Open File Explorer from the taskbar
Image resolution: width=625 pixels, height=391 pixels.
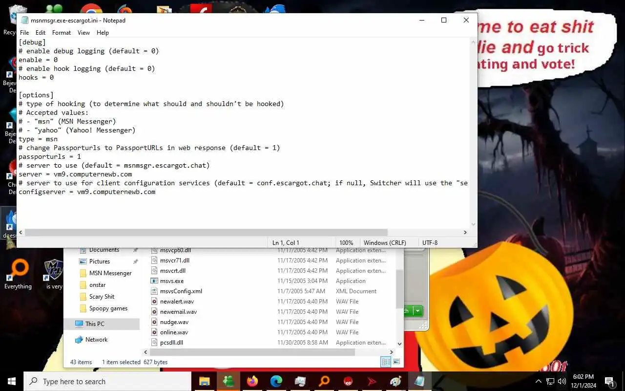click(x=204, y=381)
